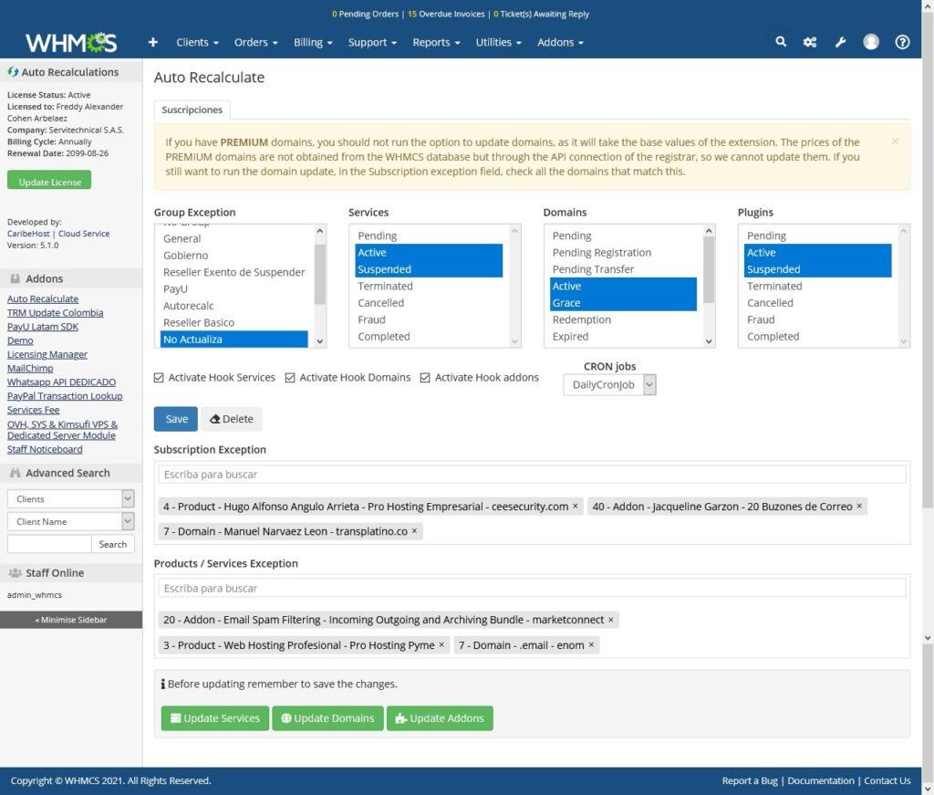Click Update Domains button
The image size is (934, 795).
point(327,718)
